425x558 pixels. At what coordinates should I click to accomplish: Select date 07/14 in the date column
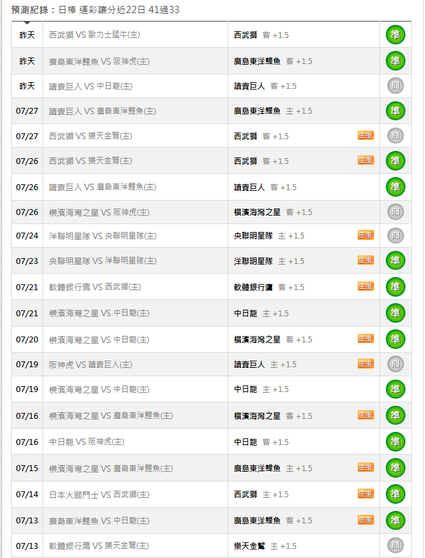27,495
